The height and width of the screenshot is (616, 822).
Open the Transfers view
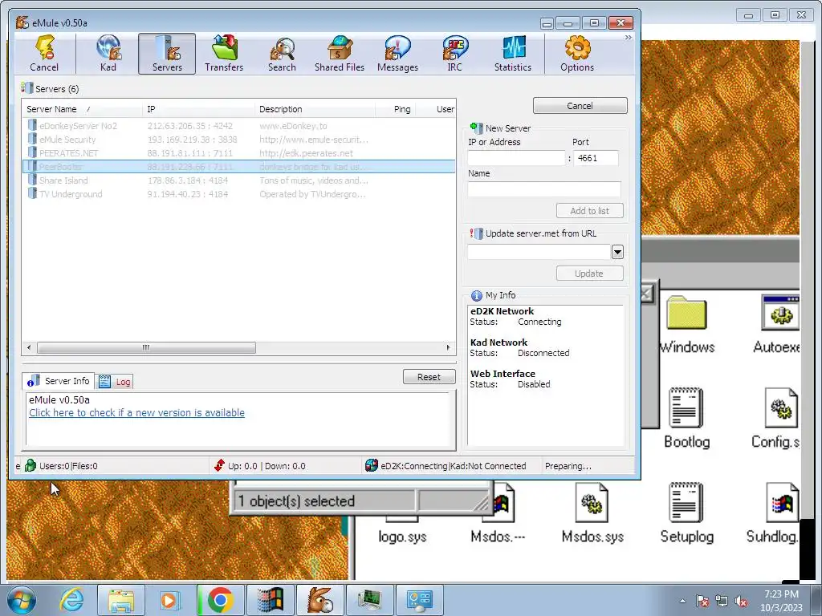[x=224, y=54]
